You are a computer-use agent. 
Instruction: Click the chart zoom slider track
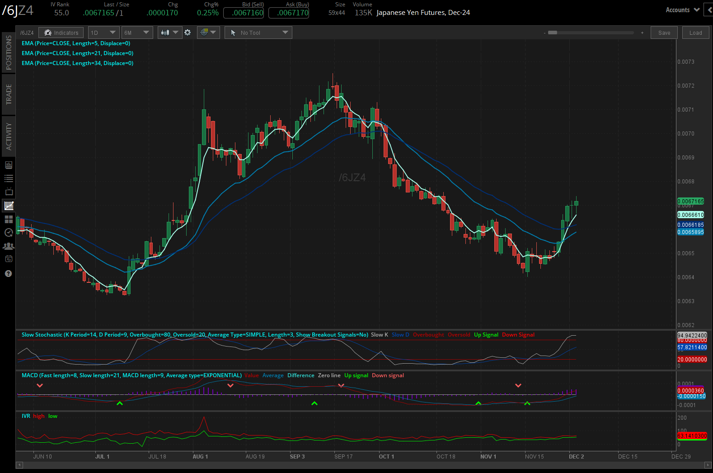click(592, 33)
